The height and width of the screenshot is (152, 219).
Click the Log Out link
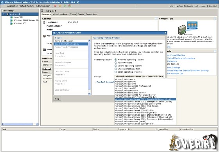tap(213, 6)
